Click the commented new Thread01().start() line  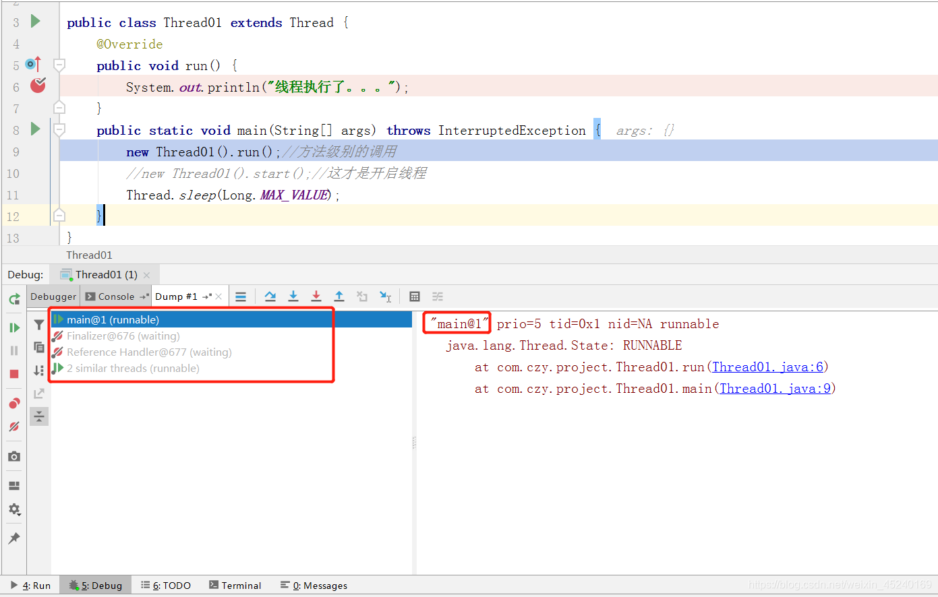pyautogui.click(x=276, y=173)
